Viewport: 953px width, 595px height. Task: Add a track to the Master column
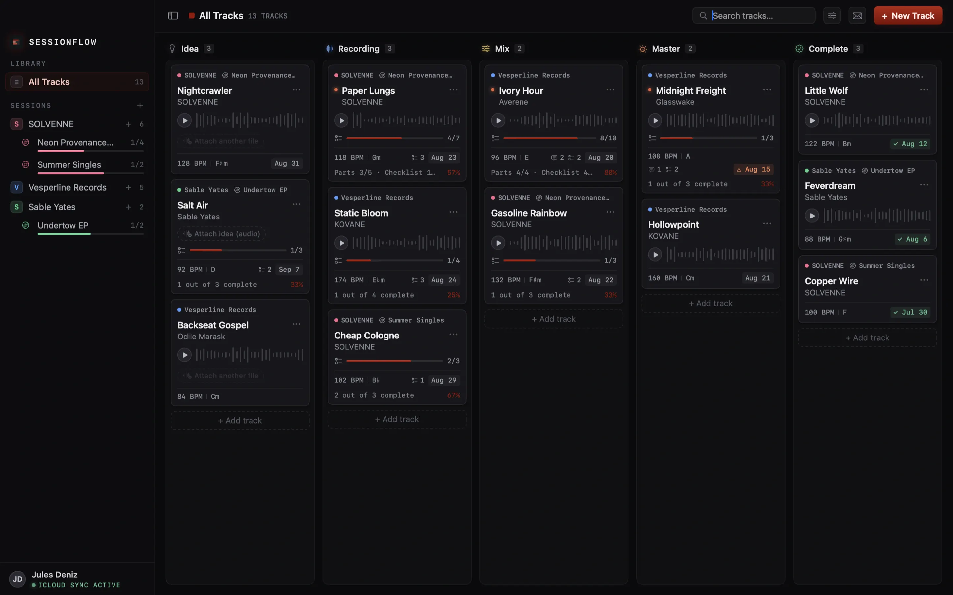[710, 303]
